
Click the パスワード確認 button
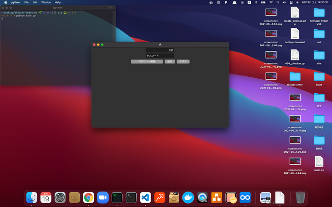(x=147, y=61)
